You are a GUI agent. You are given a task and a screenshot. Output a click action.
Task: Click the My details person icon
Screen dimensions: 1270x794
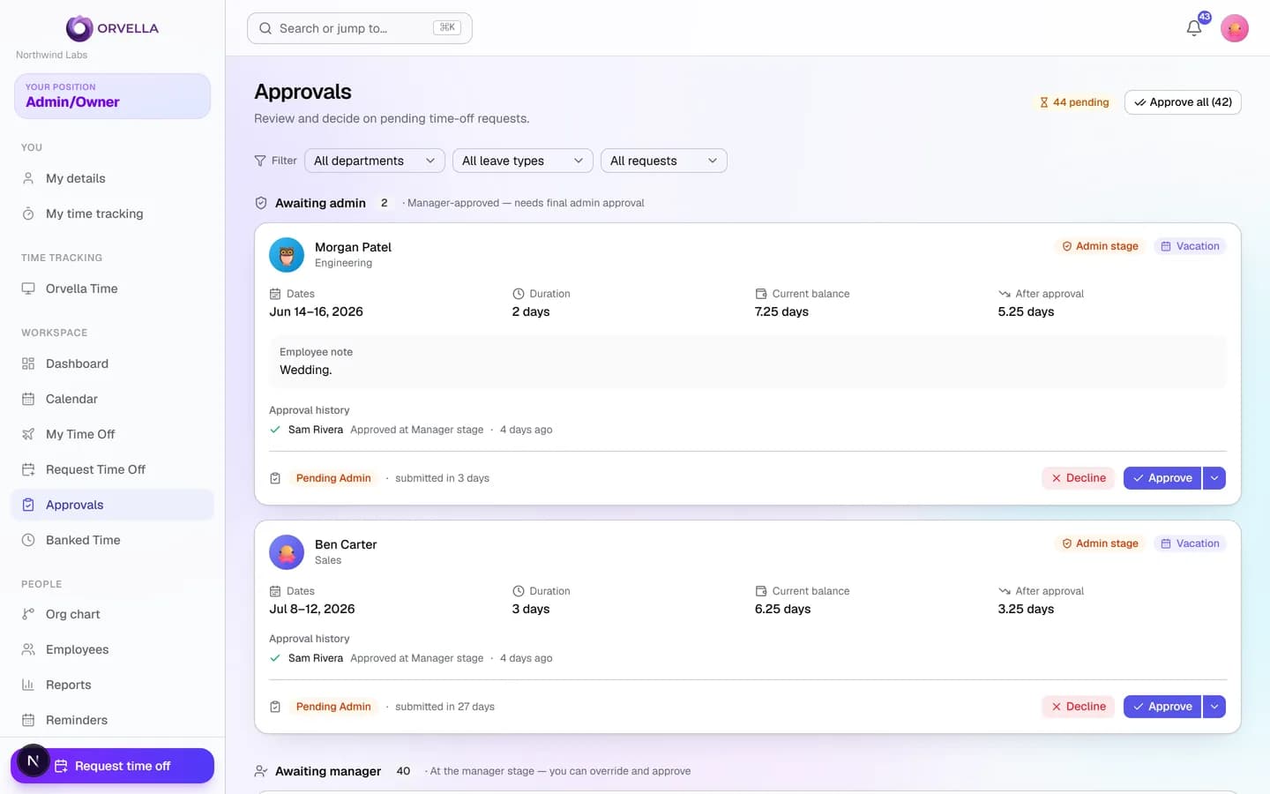coord(28,178)
